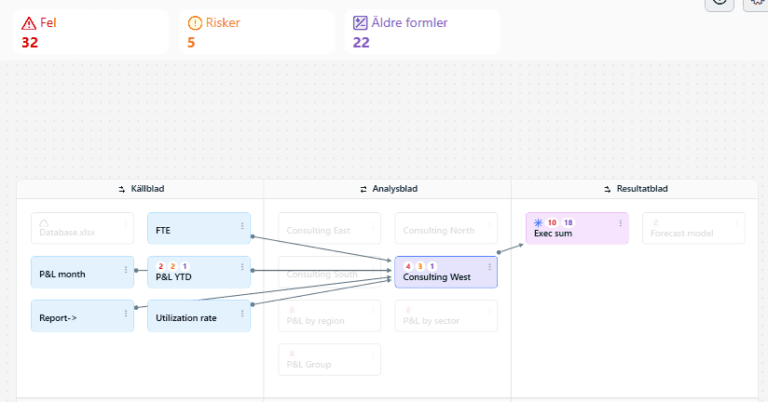Image resolution: width=768 pixels, height=402 pixels.
Task: Select the P&L month sheet node
Action: [x=82, y=273]
